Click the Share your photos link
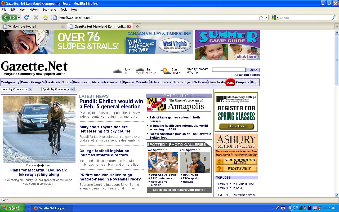Image resolution: width=339 pixels, height=212 pixels. tap(192, 190)
